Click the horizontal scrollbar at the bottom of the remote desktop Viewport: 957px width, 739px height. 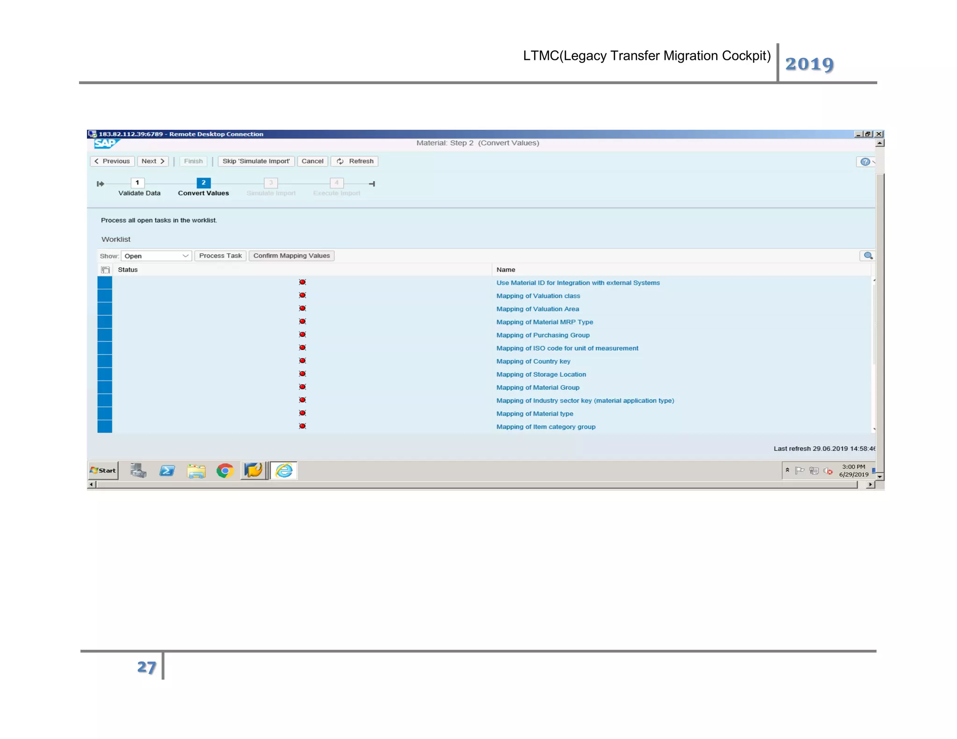477,484
